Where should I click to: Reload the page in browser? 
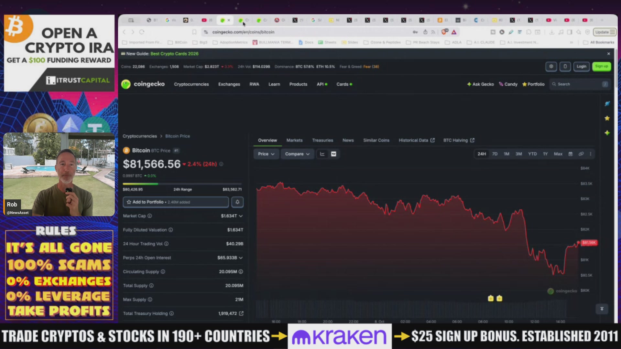tap(142, 32)
